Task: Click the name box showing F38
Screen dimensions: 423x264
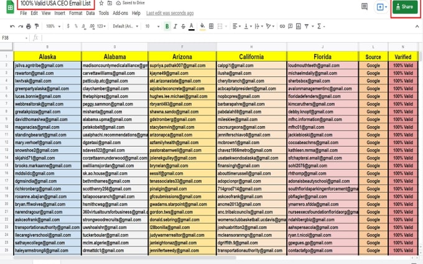Action: (x=15, y=38)
